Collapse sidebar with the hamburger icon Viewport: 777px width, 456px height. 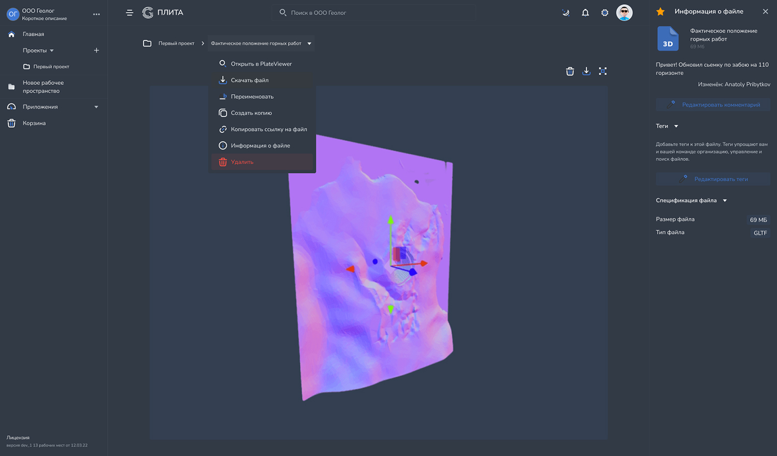coord(129,12)
